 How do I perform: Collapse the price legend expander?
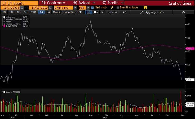3,17
